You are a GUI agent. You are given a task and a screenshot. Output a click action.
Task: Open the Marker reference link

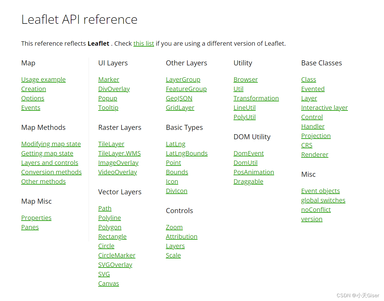tap(109, 79)
